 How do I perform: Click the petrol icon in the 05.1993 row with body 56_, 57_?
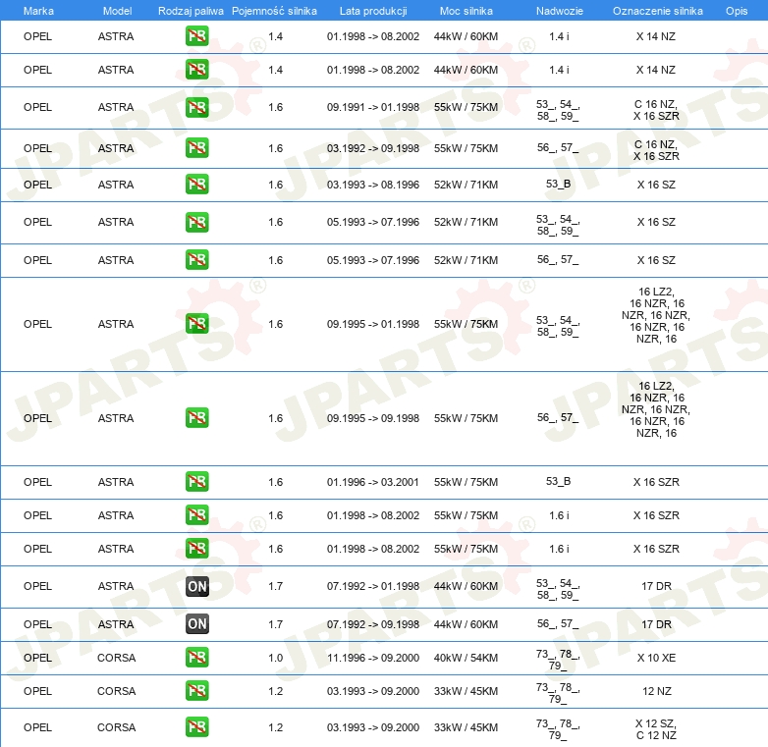[196, 259]
